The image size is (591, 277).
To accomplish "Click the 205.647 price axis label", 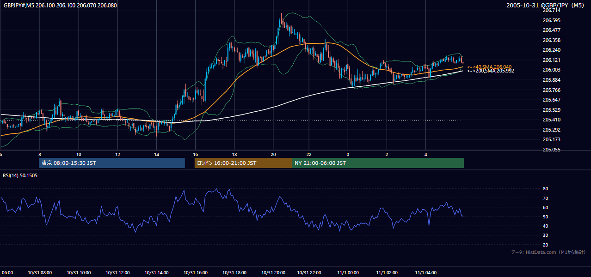I will click(x=552, y=100).
